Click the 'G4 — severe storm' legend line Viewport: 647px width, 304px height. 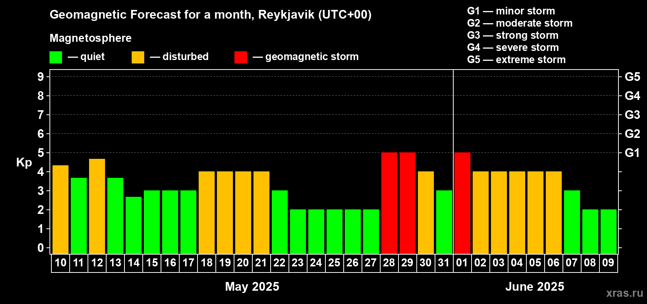[x=513, y=47]
